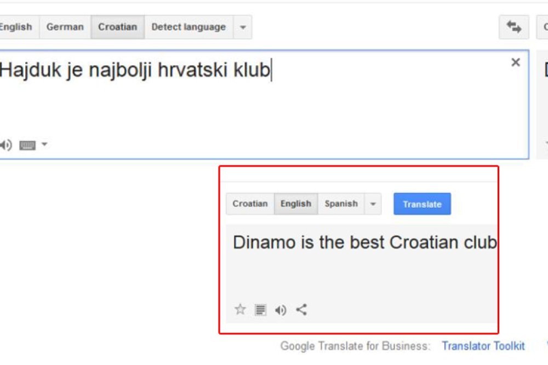Clear source text with the X icon
The height and width of the screenshot is (365, 548).
(x=515, y=62)
